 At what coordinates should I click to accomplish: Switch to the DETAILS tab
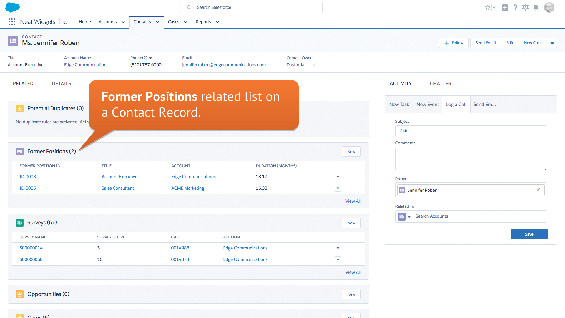click(62, 84)
